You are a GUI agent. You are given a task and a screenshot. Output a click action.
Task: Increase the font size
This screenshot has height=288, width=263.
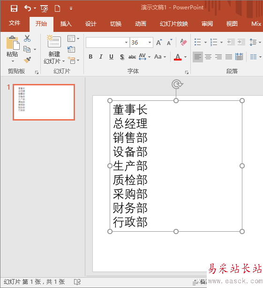point(159,42)
